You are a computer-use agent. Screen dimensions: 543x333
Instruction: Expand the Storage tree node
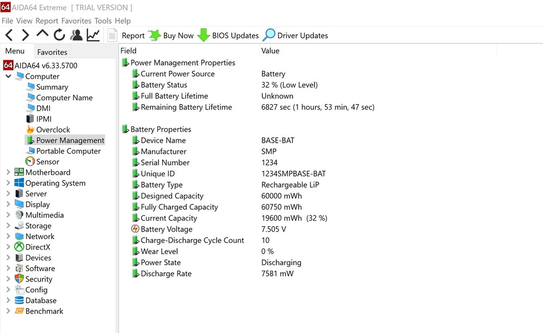pos(8,226)
